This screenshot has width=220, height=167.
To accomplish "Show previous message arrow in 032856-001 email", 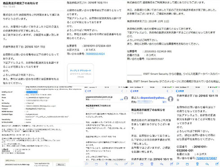I will coord(213,91).
